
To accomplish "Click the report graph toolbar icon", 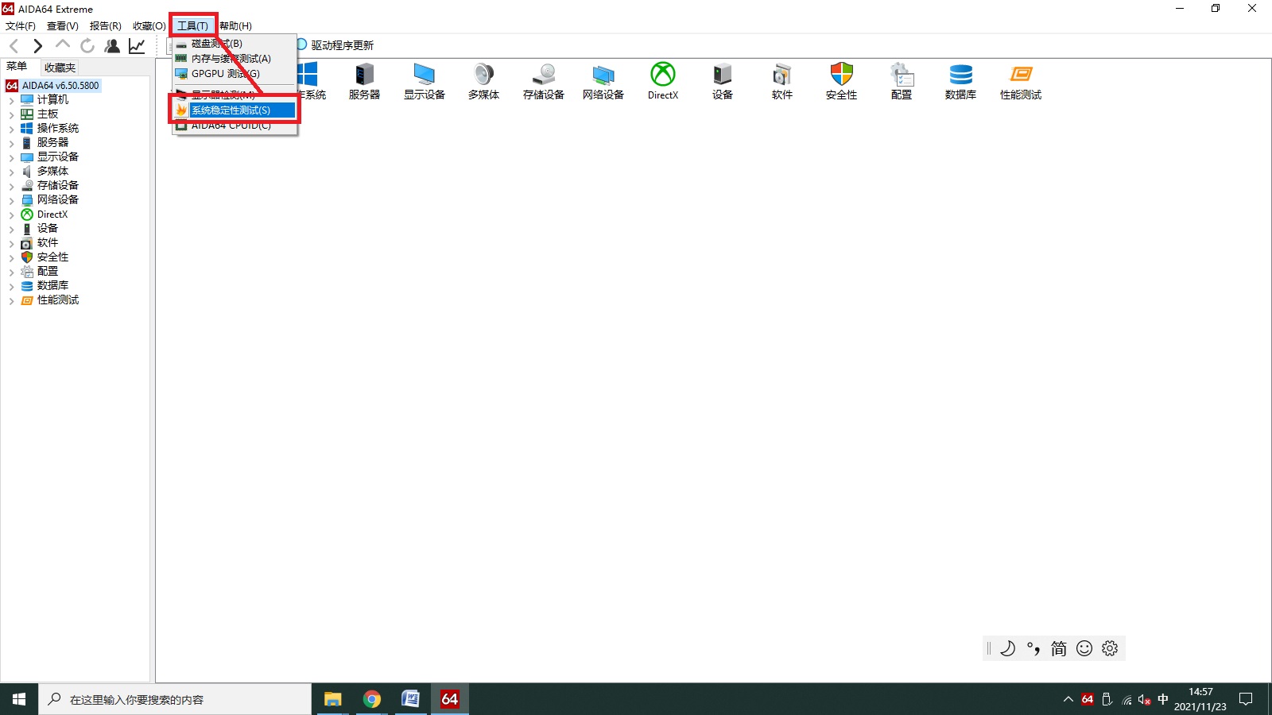I will tap(137, 46).
